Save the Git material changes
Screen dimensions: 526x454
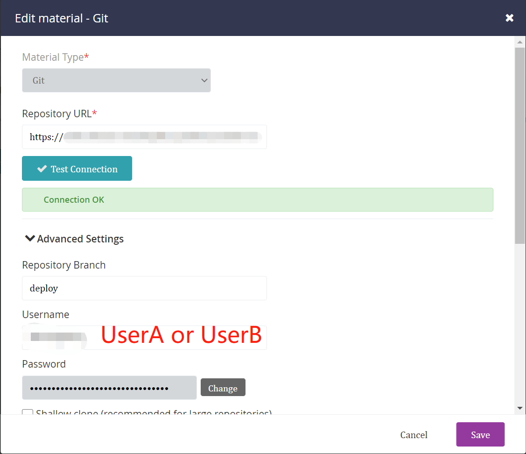[x=480, y=434]
